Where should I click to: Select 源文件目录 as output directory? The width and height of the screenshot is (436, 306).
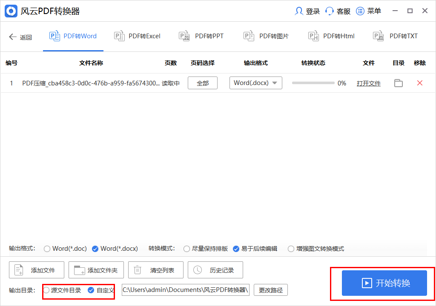point(62,290)
